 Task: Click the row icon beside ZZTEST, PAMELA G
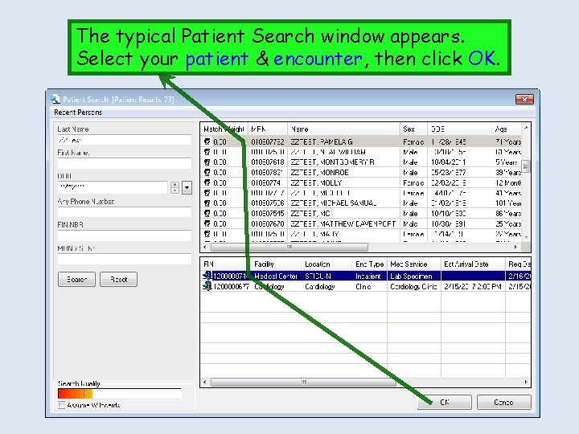coord(207,141)
